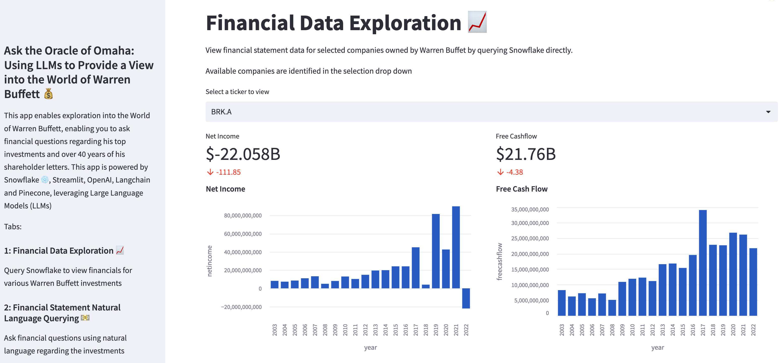
Task: Click the 2020 Free Cash Flow bar
Action: coord(733,274)
